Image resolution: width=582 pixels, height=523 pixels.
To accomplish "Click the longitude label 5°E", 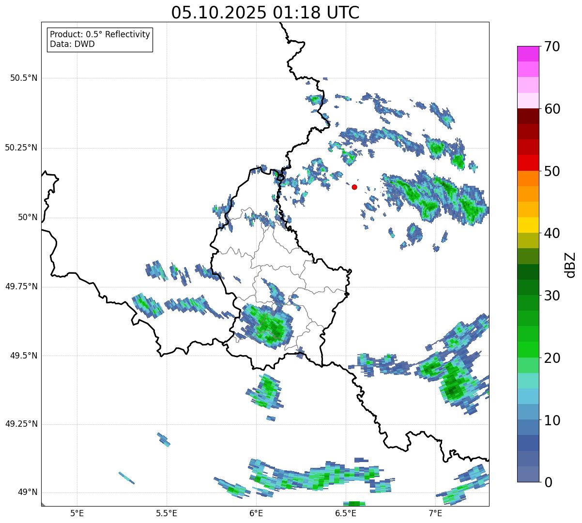I will click(77, 513).
